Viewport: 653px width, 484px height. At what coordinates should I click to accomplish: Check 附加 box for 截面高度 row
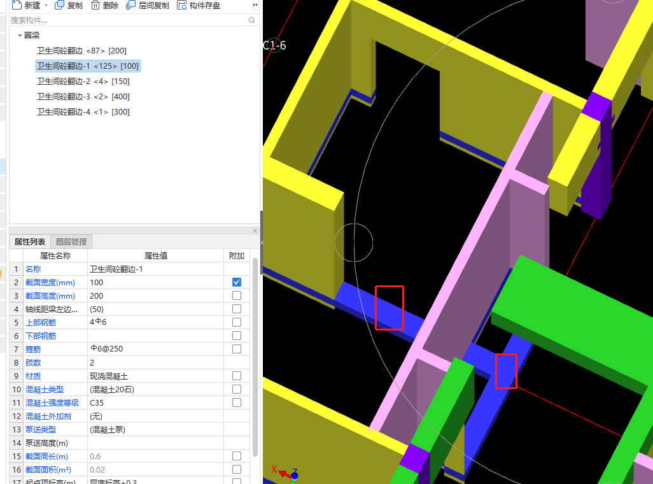(x=237, y=295)
